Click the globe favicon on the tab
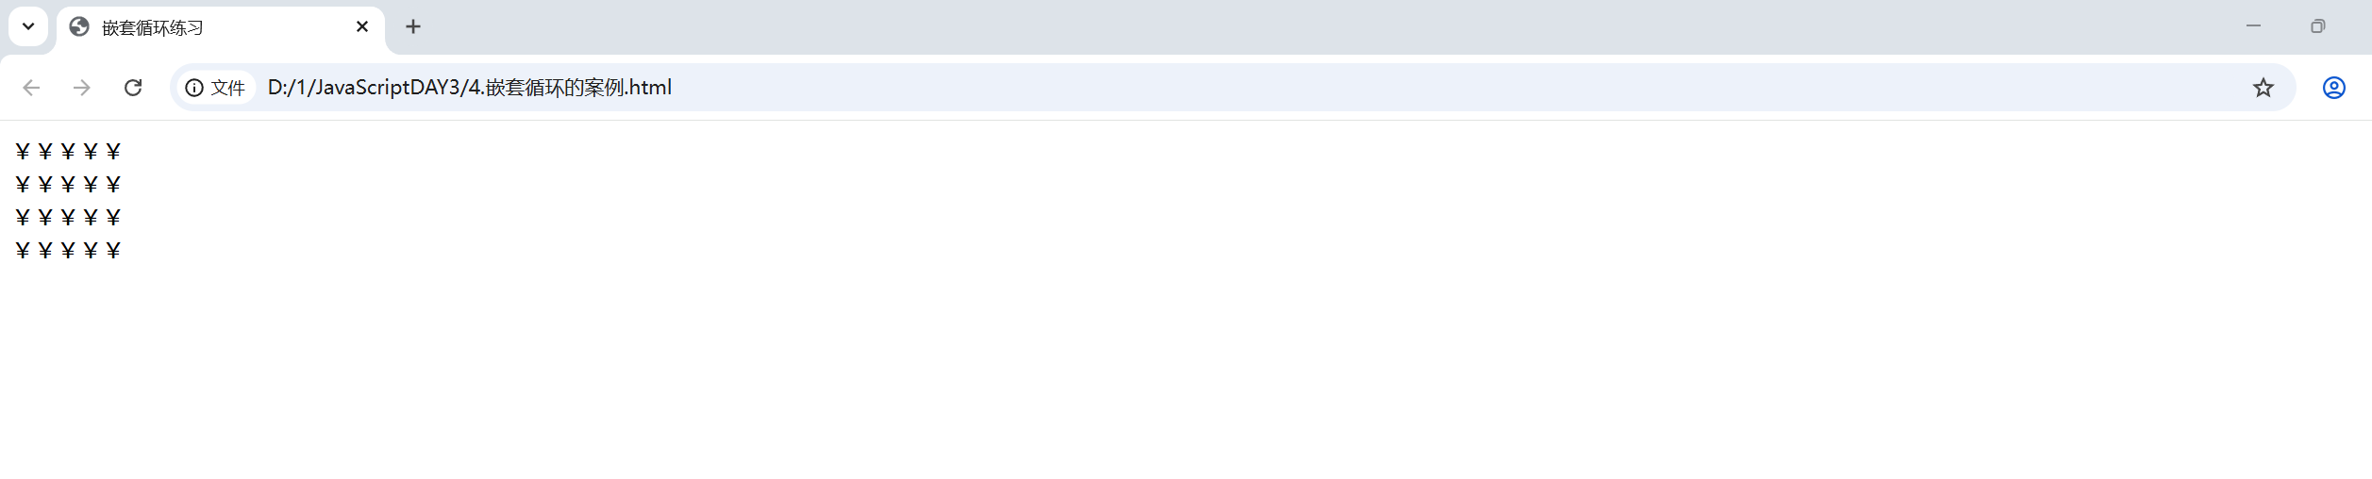The width and height of the screenshot is (2372, 479). pyautogui.click(x=79, y=27)
